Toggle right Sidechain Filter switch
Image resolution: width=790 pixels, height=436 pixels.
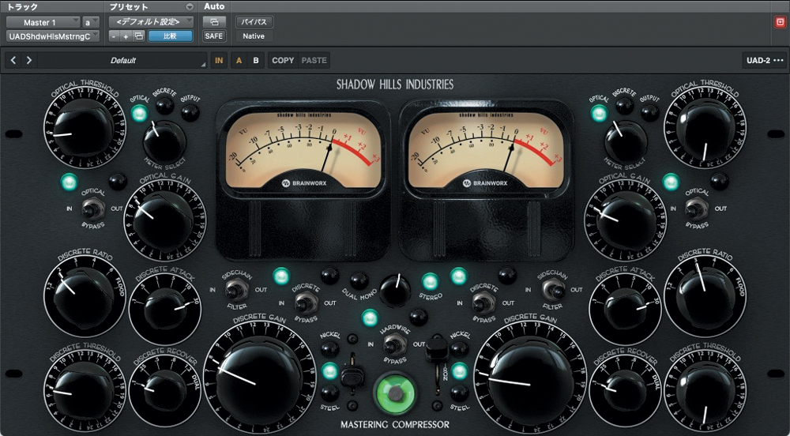pos(553,290)
